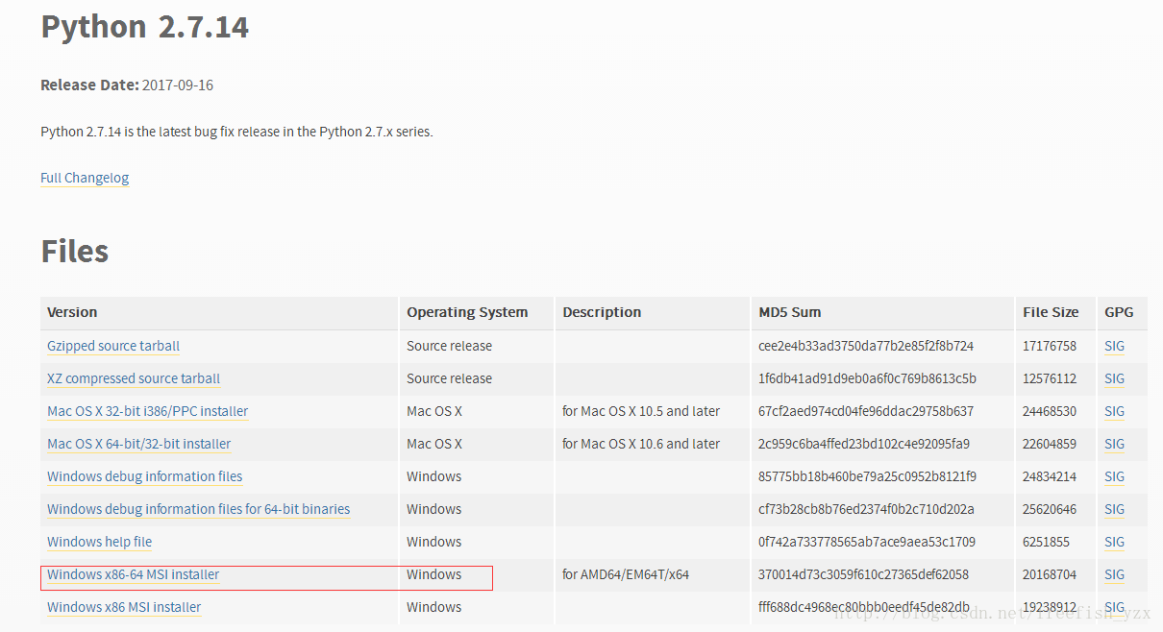Select file size 25620646
The image size is (1163, 632).
[1050, 509]
